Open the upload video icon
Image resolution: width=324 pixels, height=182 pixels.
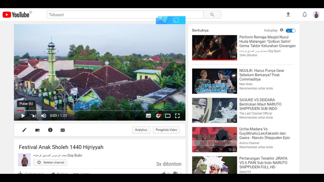[x=288, y=14]
